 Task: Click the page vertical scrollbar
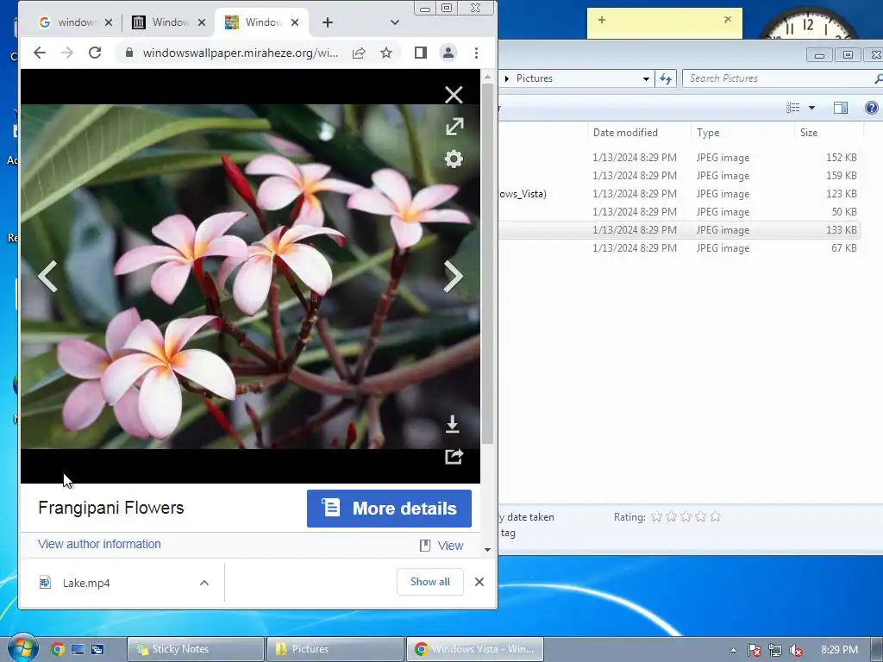tap(488, 264)
